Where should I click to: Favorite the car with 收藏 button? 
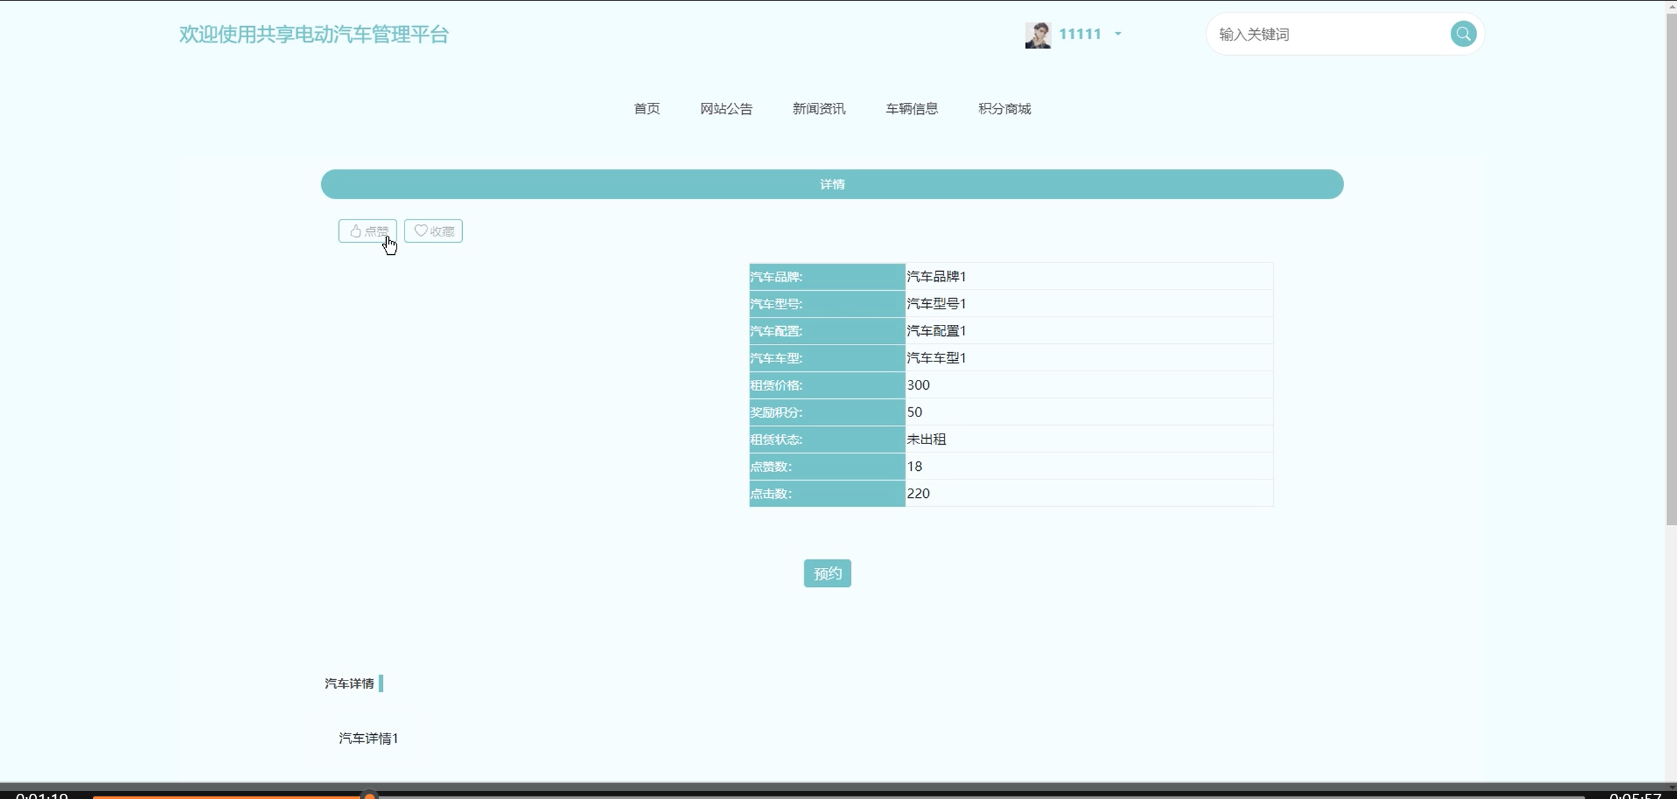coord(433,231)
